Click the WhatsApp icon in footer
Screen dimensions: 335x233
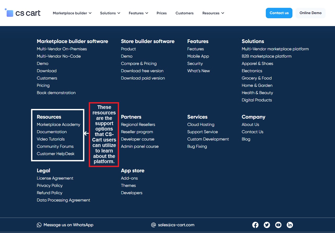39,225
